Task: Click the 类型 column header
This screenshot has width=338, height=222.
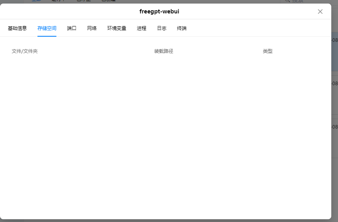Action: [268, 51]
